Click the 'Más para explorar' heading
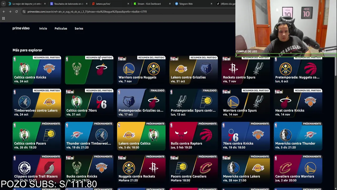337x190 pixels. point(27,50)
